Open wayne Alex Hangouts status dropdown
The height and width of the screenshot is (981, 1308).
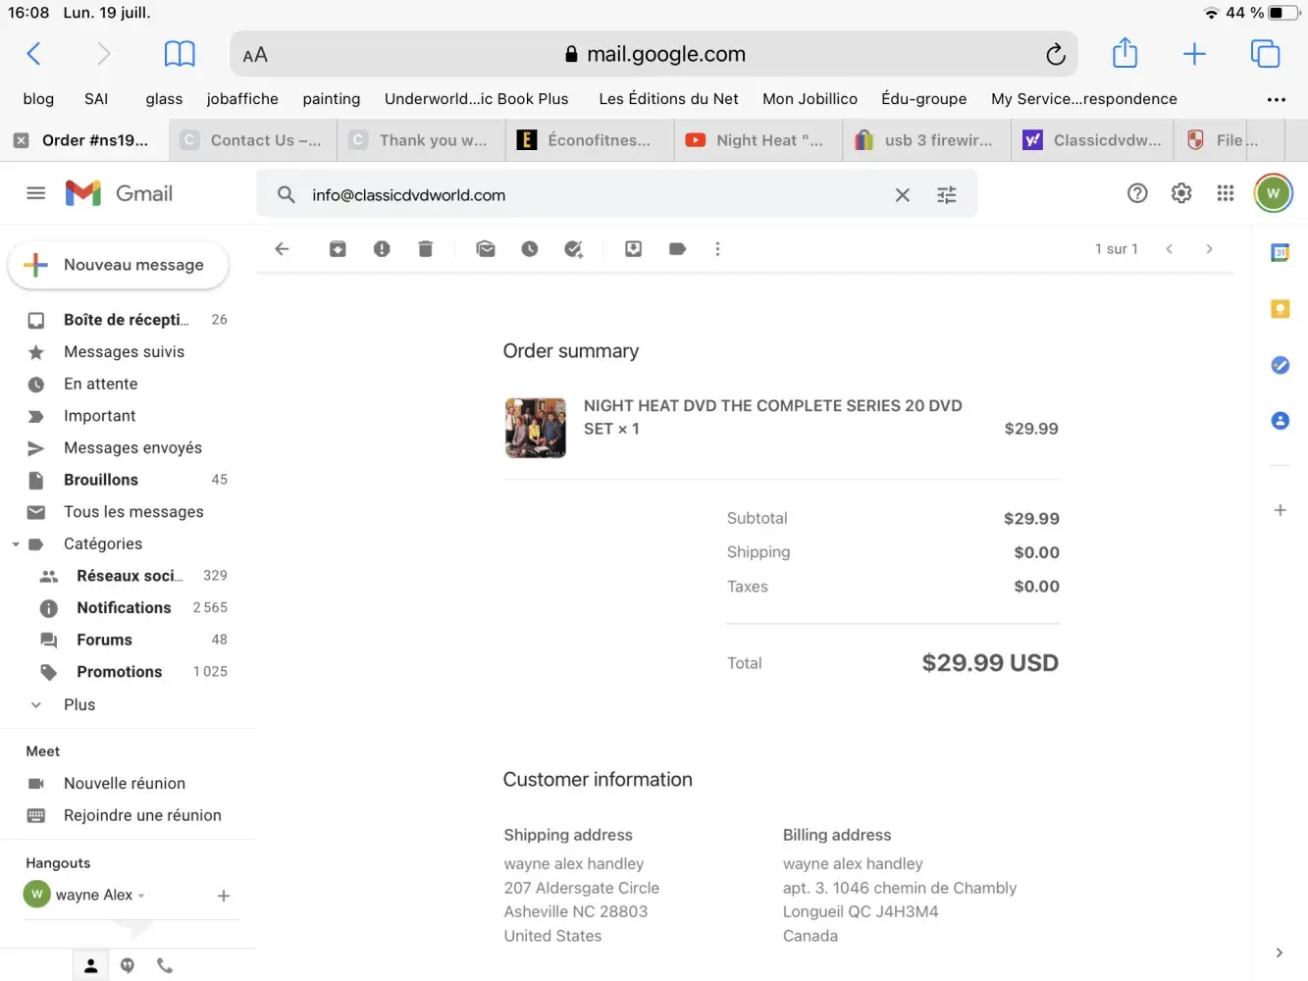141,896
